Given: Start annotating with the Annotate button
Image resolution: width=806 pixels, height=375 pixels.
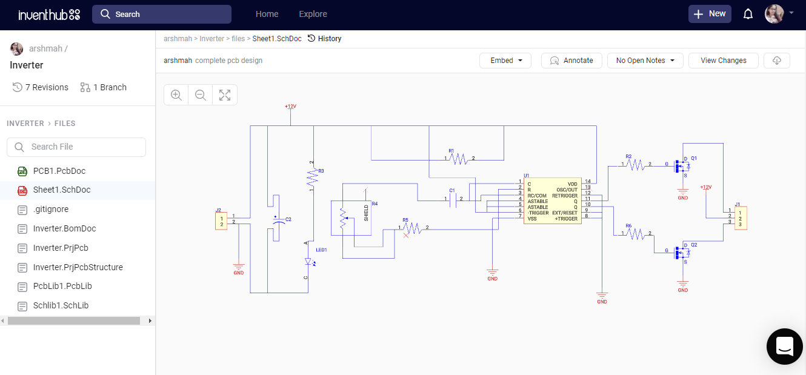Looking at the screenshot, I should pyautogui.click(x=571, y=60).
